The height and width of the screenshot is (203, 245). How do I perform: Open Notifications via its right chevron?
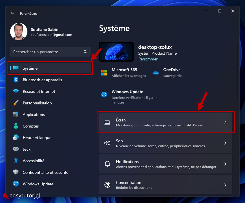pos(225,164)
